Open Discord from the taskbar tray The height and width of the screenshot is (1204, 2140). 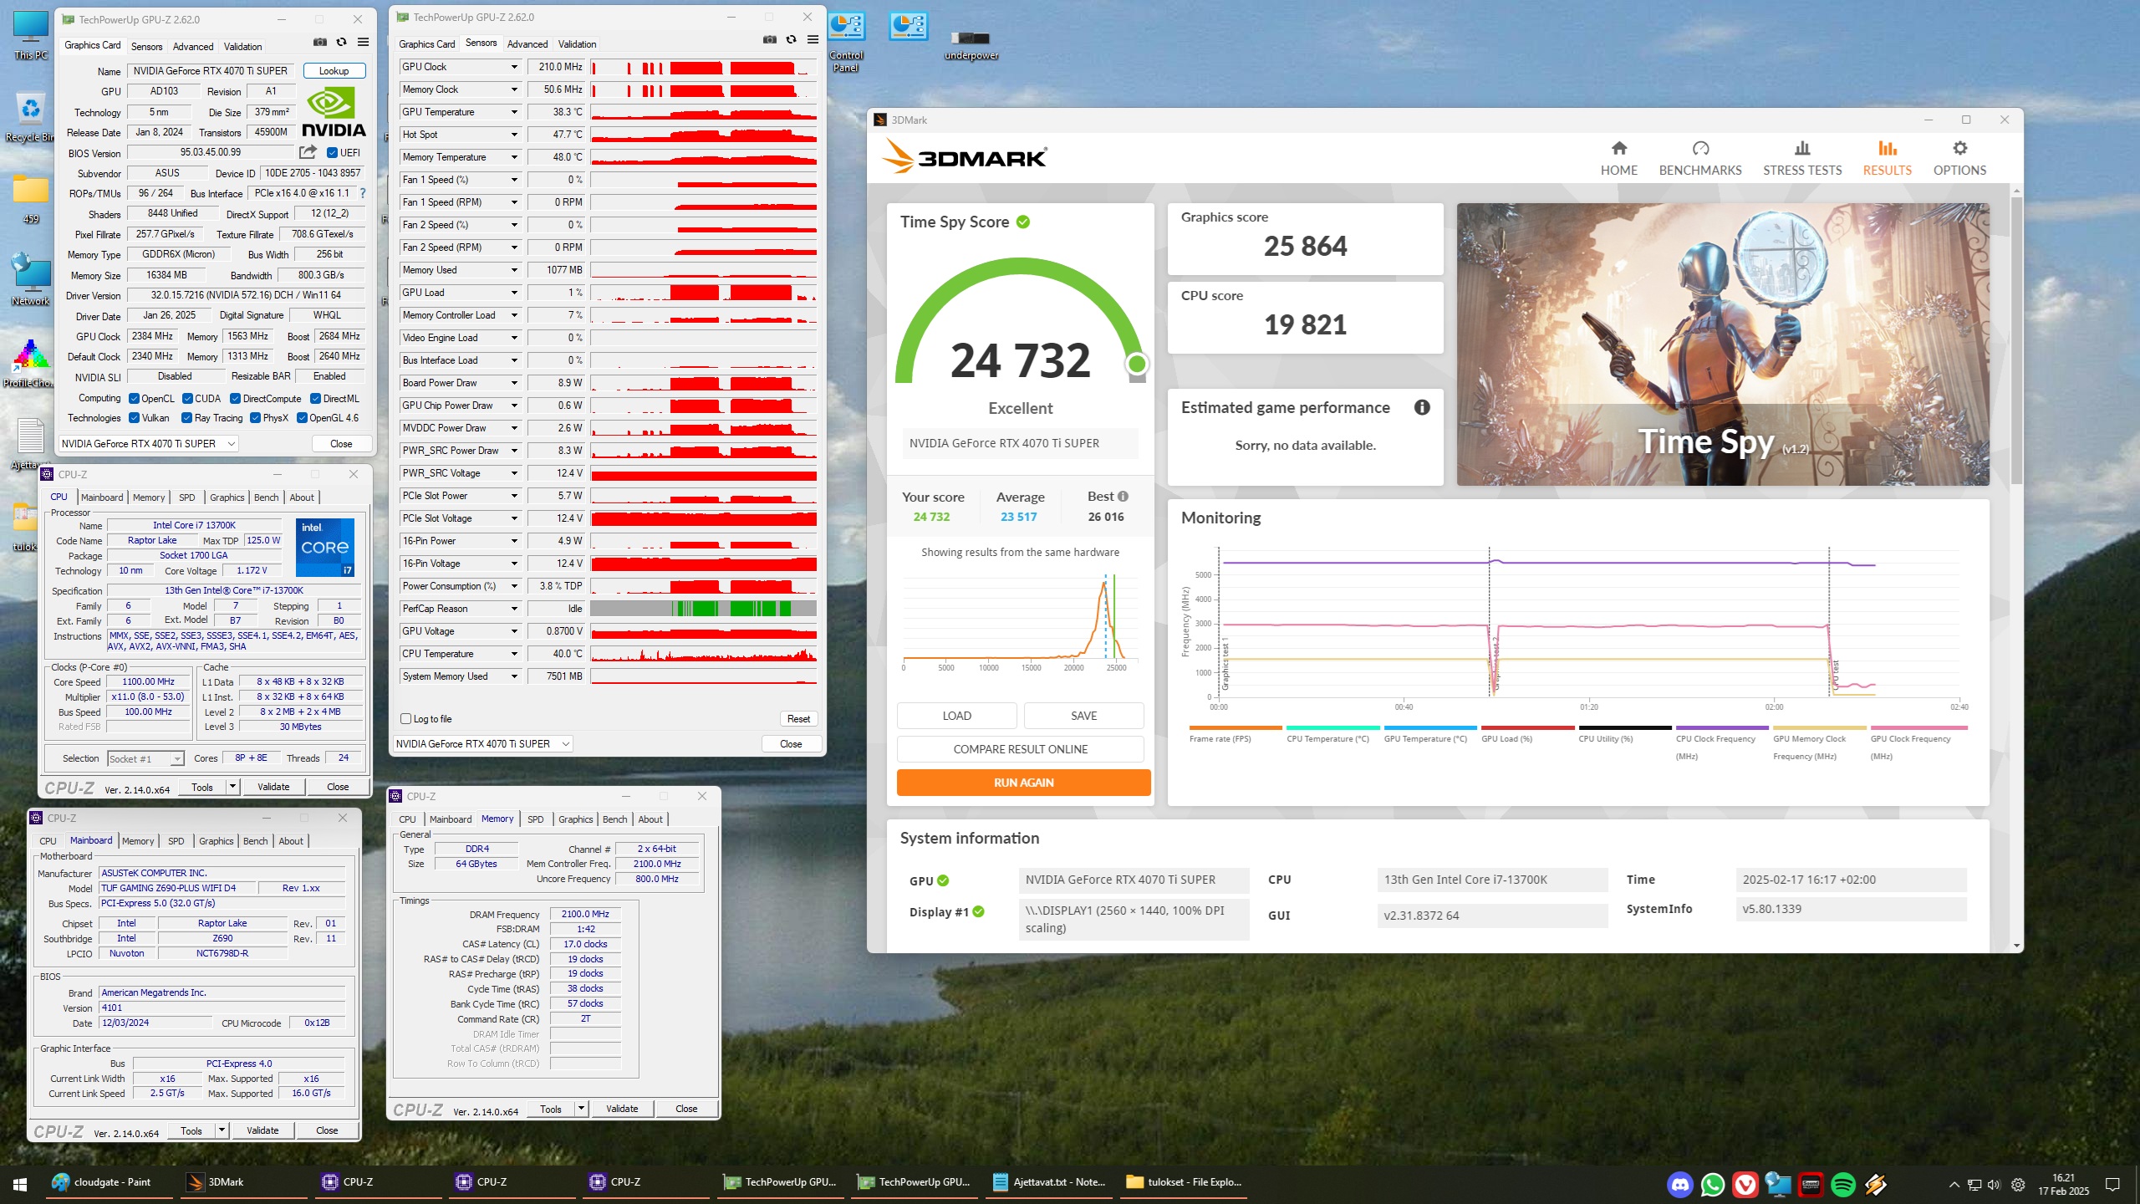click(x=1679, y=1184)
